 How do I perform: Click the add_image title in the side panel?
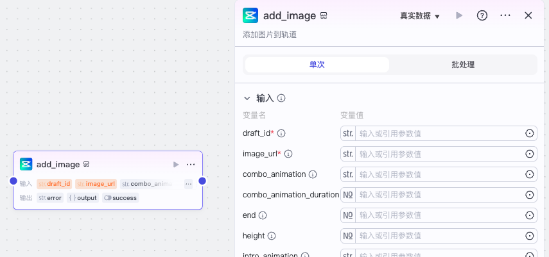pos(290,16)
